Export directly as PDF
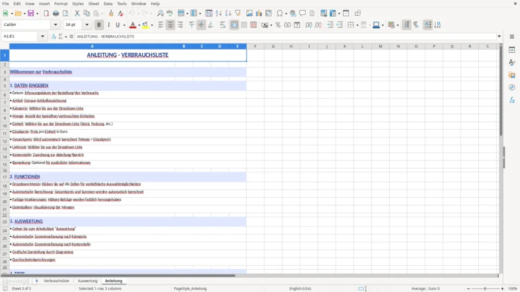This screenshot has width=520, height=292. (x=46, y=13)
